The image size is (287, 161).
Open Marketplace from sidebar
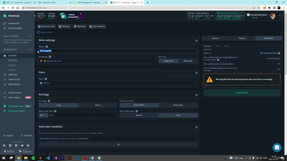click(14, 84)
